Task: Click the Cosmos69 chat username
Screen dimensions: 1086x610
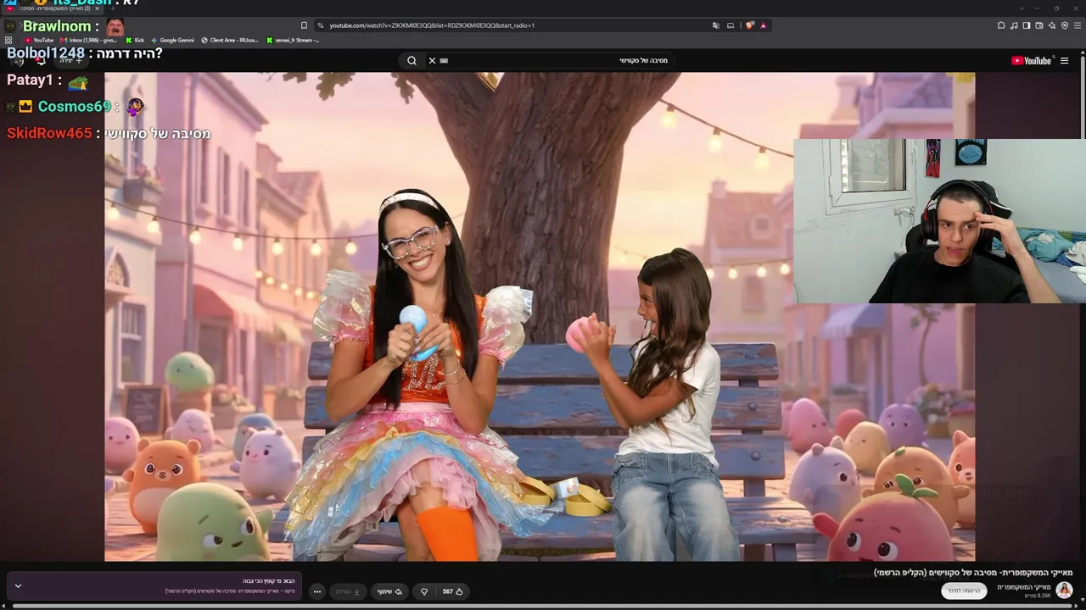Action: click(74, 107)
